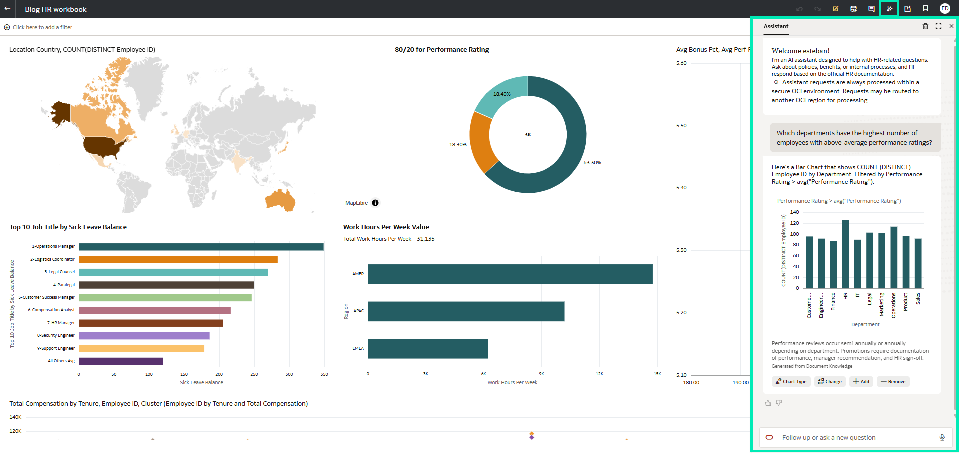Give the answer a thumbs up
959x453 pixels.
768,403
